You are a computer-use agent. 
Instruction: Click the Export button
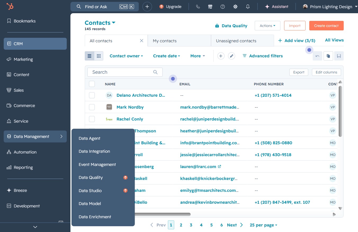coord(299,72)
